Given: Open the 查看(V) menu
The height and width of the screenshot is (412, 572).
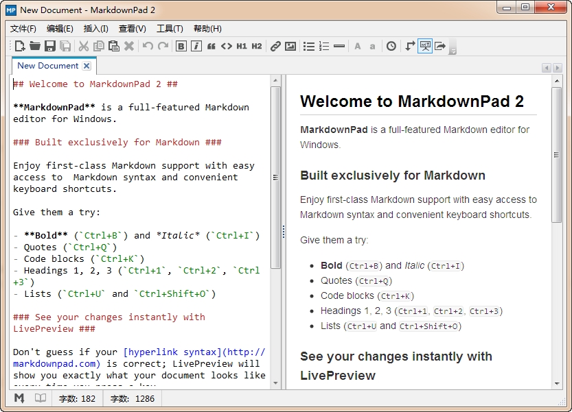Looking at the screenshot, I should pyautogui.click(x=132, y=29).
